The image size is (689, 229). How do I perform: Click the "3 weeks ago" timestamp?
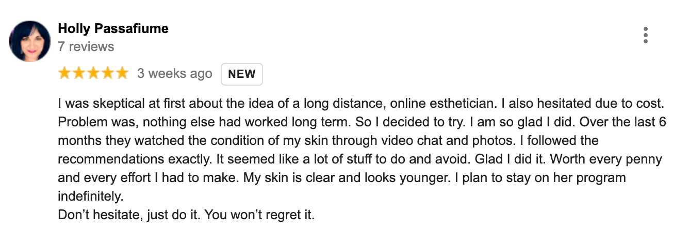tap(174, 74)
